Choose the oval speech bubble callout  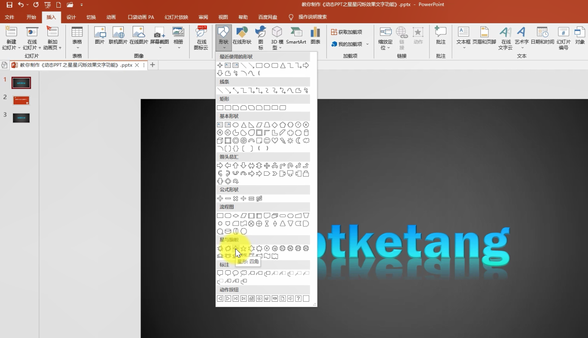pyautogui.click(x=236, y=273)
